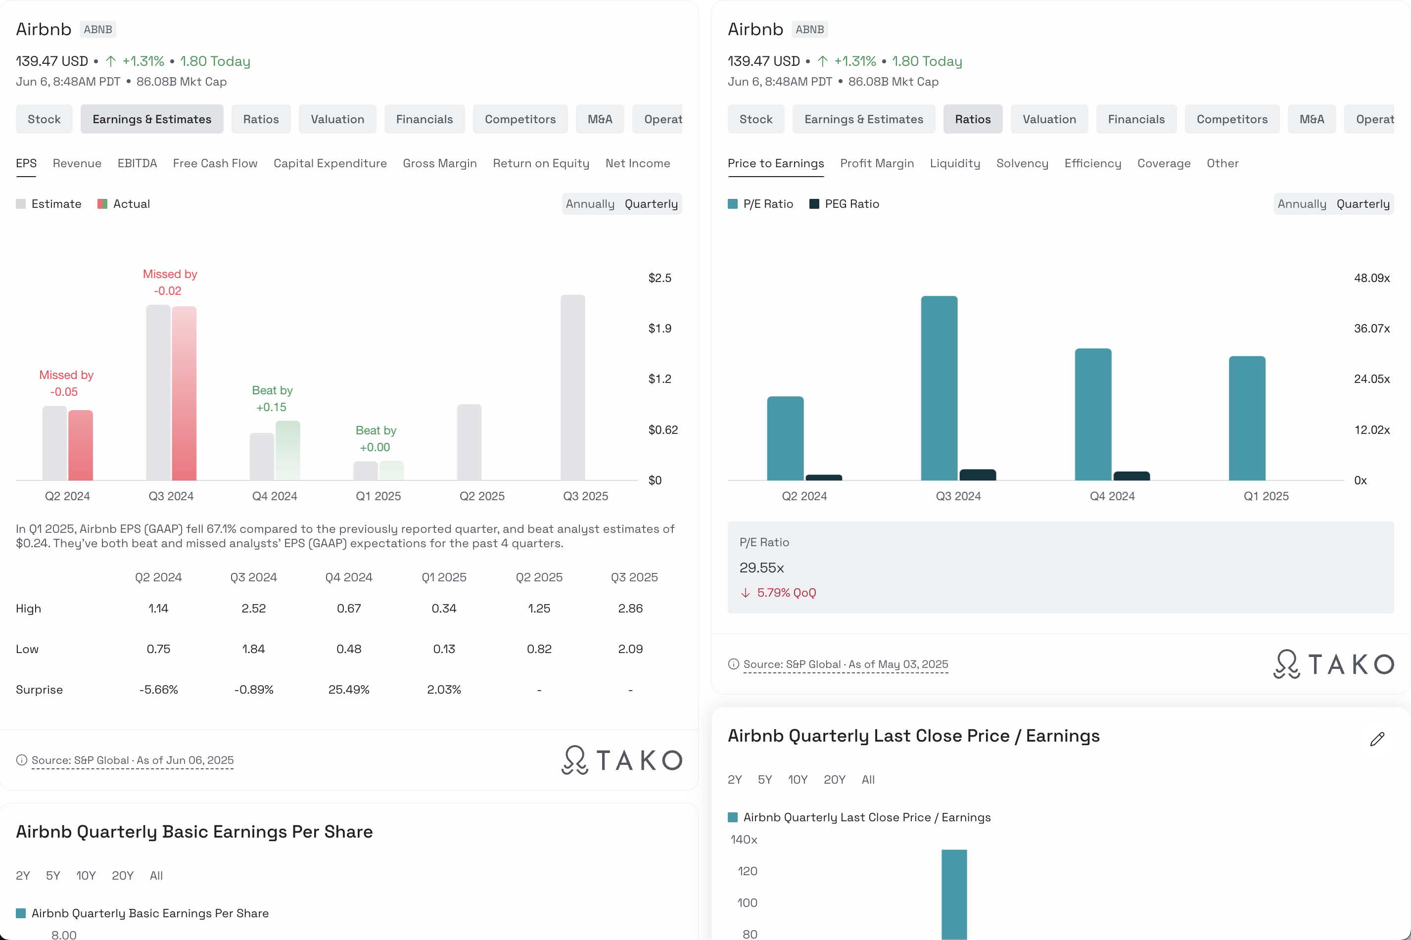Screen dimensions: 1411x940
Task: Click the info icon beside the May 03 source
Action: coord(733,664)
